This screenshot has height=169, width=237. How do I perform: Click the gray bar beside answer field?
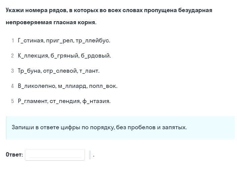tap(90, 155)
